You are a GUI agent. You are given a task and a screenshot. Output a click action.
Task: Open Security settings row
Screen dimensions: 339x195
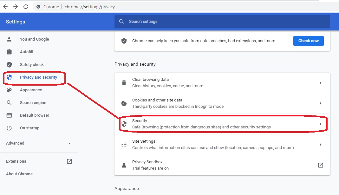tap(222, 124)
